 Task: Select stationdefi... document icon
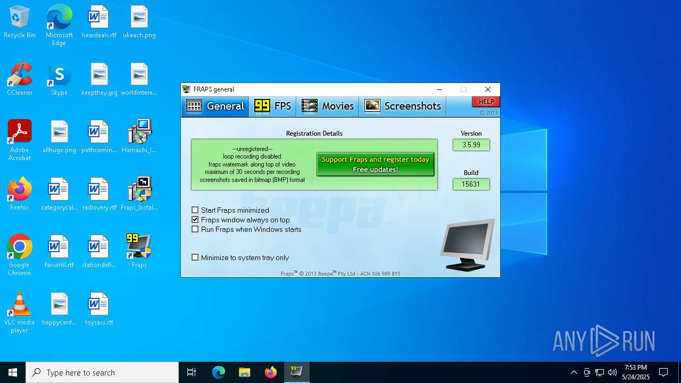click(x=99, y=252)
